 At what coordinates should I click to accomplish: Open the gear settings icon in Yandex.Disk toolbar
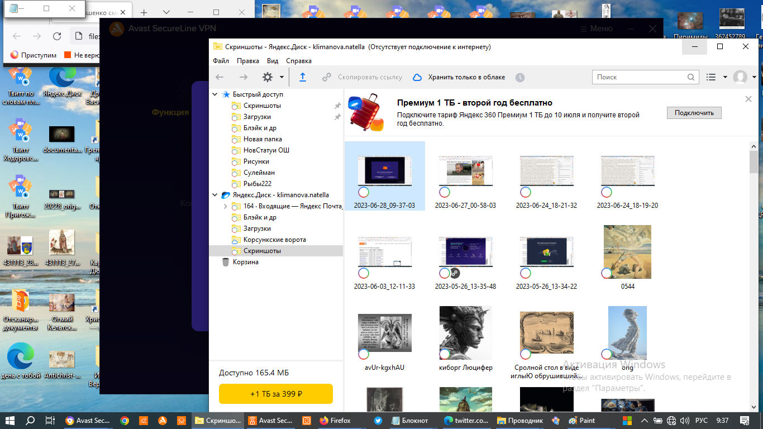coord(268,77)
